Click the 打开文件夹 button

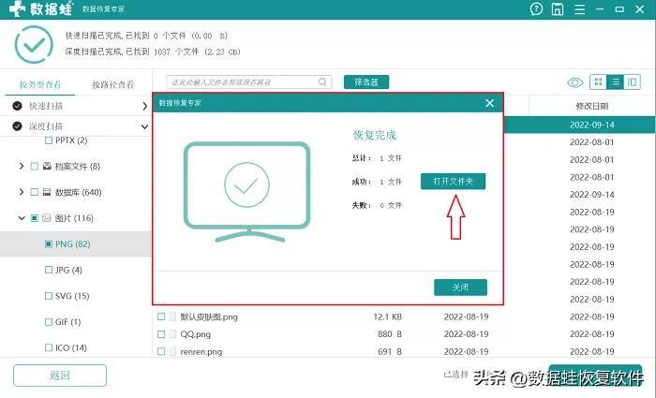(453, 181)
